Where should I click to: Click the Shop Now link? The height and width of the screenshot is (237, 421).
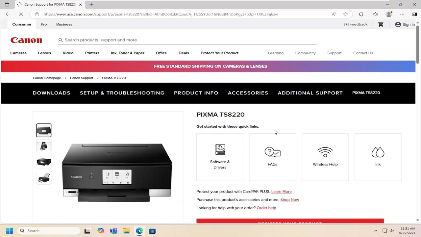click(289, 200)
